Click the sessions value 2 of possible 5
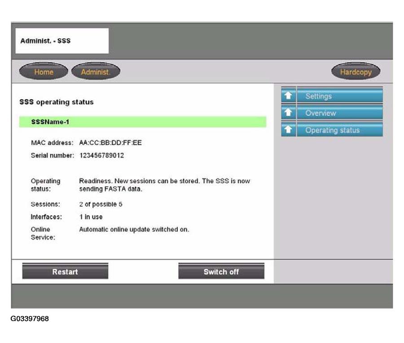The height and width of the screenshot is (343, 404). point(101,204)
